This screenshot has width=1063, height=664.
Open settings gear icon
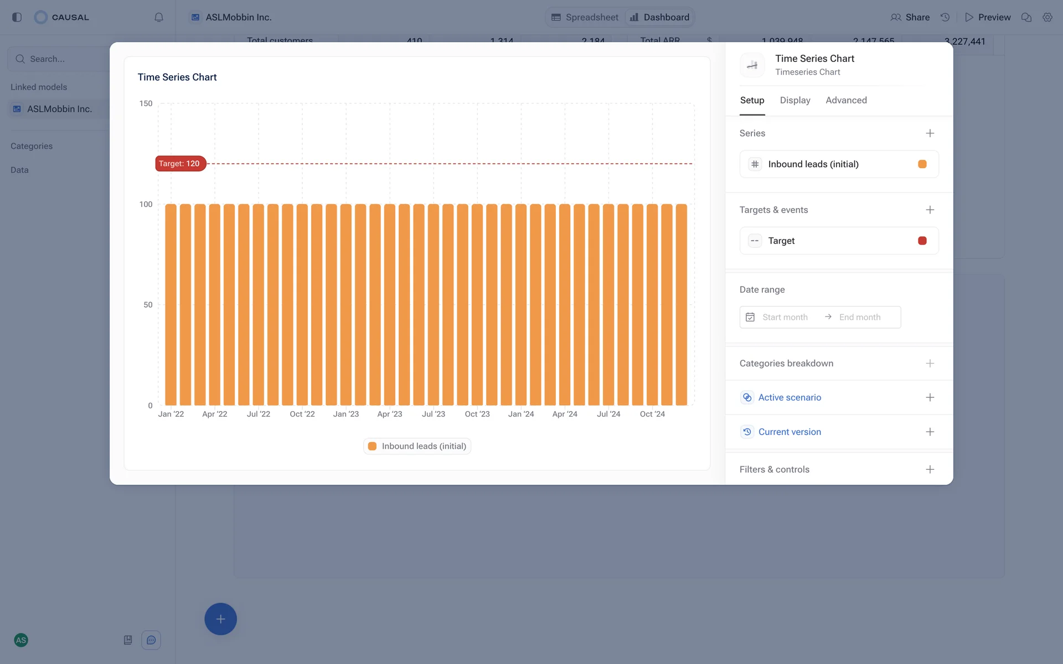pos(1047,17)
